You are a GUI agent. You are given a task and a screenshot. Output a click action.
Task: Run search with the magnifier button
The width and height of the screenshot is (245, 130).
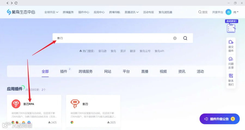tap(185, 38)
